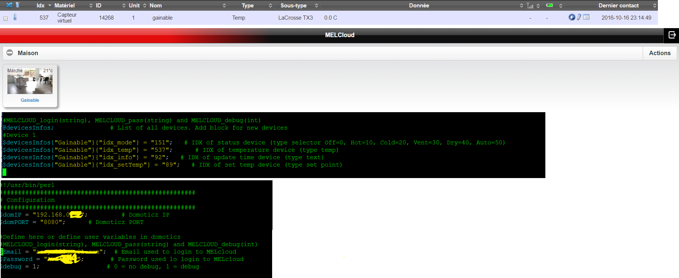Click the 'Temp' type cell

[239, 18]
